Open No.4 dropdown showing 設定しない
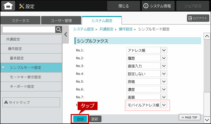The width and height of the screenshot is (211, 124). 147,74
